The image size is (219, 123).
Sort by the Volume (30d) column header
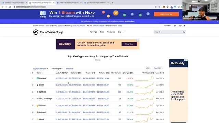[x=104, y=73]
